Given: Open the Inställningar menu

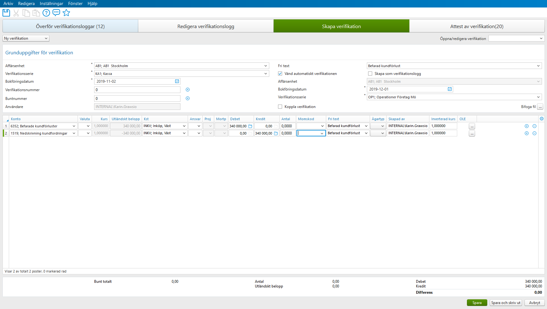Looking at the screenshot, I should (x=51, y=3).
